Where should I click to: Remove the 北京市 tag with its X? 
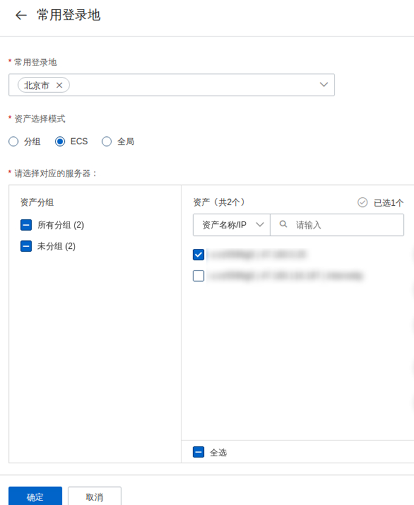[59, 85]
